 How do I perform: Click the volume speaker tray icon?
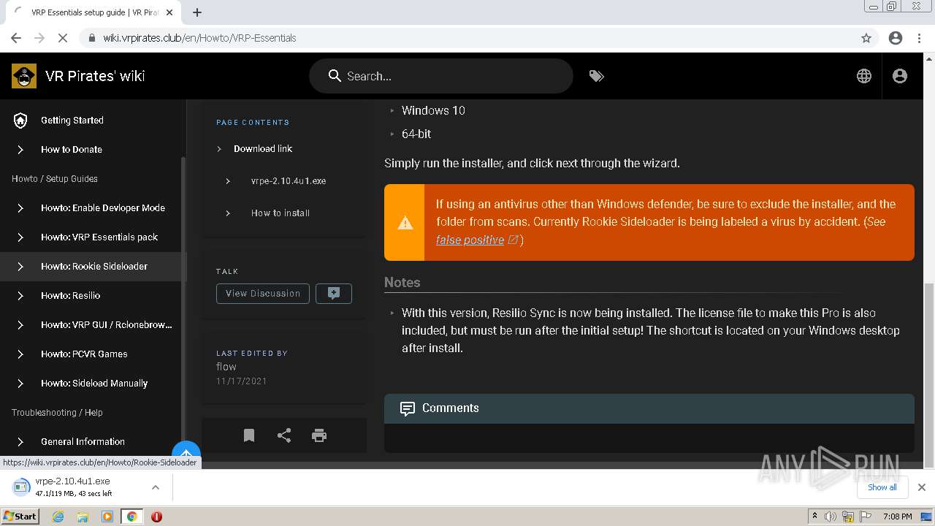click(x=831, y=517)
